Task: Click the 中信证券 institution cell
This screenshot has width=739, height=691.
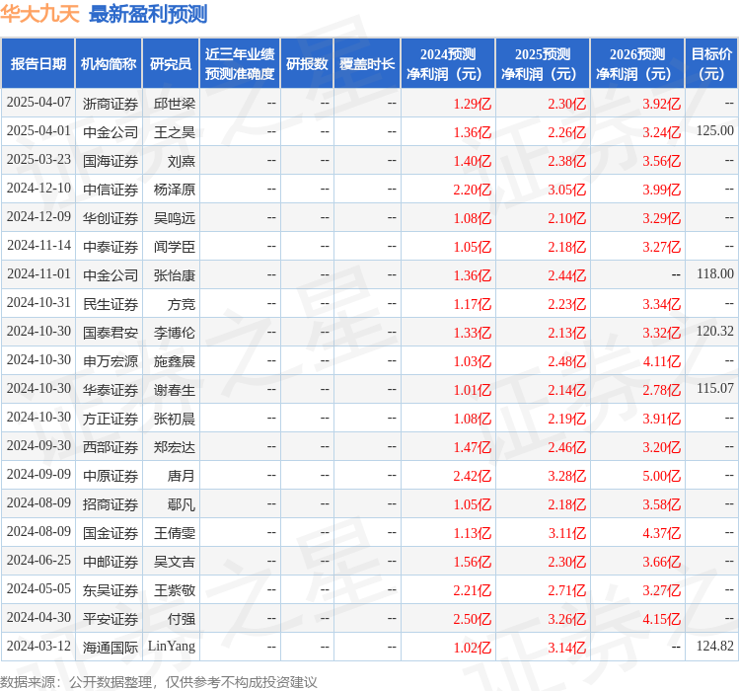Action: [x=111, y=190]
